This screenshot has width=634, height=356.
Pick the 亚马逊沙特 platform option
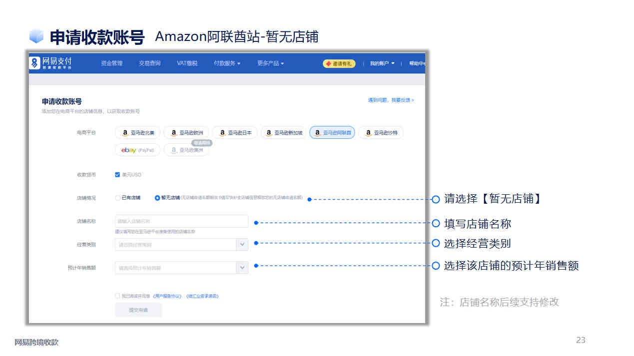pyautogui.click(x=381, y=133)
